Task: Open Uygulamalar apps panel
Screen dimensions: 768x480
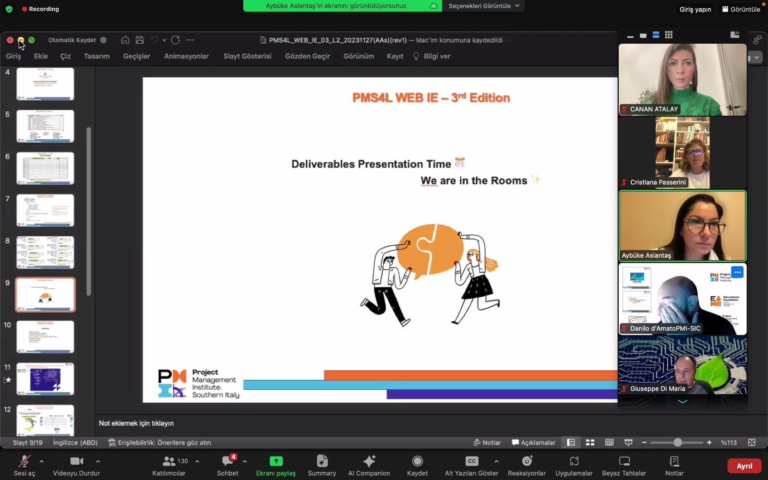Action: [574, 466]
